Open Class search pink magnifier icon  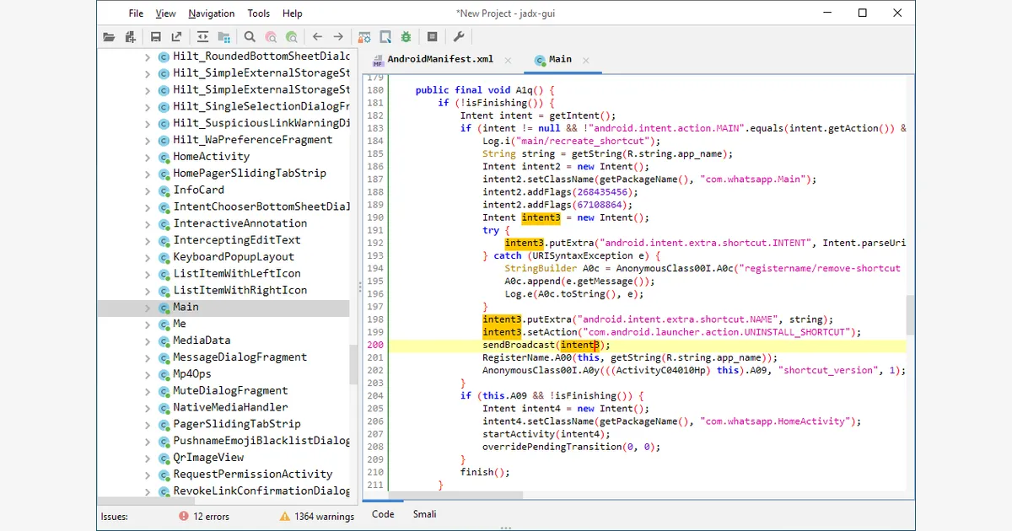coord(270,37)
